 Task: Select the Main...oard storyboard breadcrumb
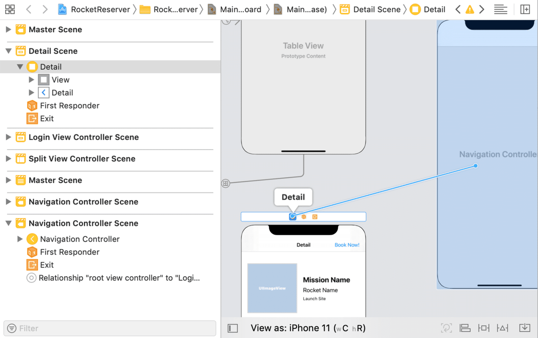click(x=234, y=9)
